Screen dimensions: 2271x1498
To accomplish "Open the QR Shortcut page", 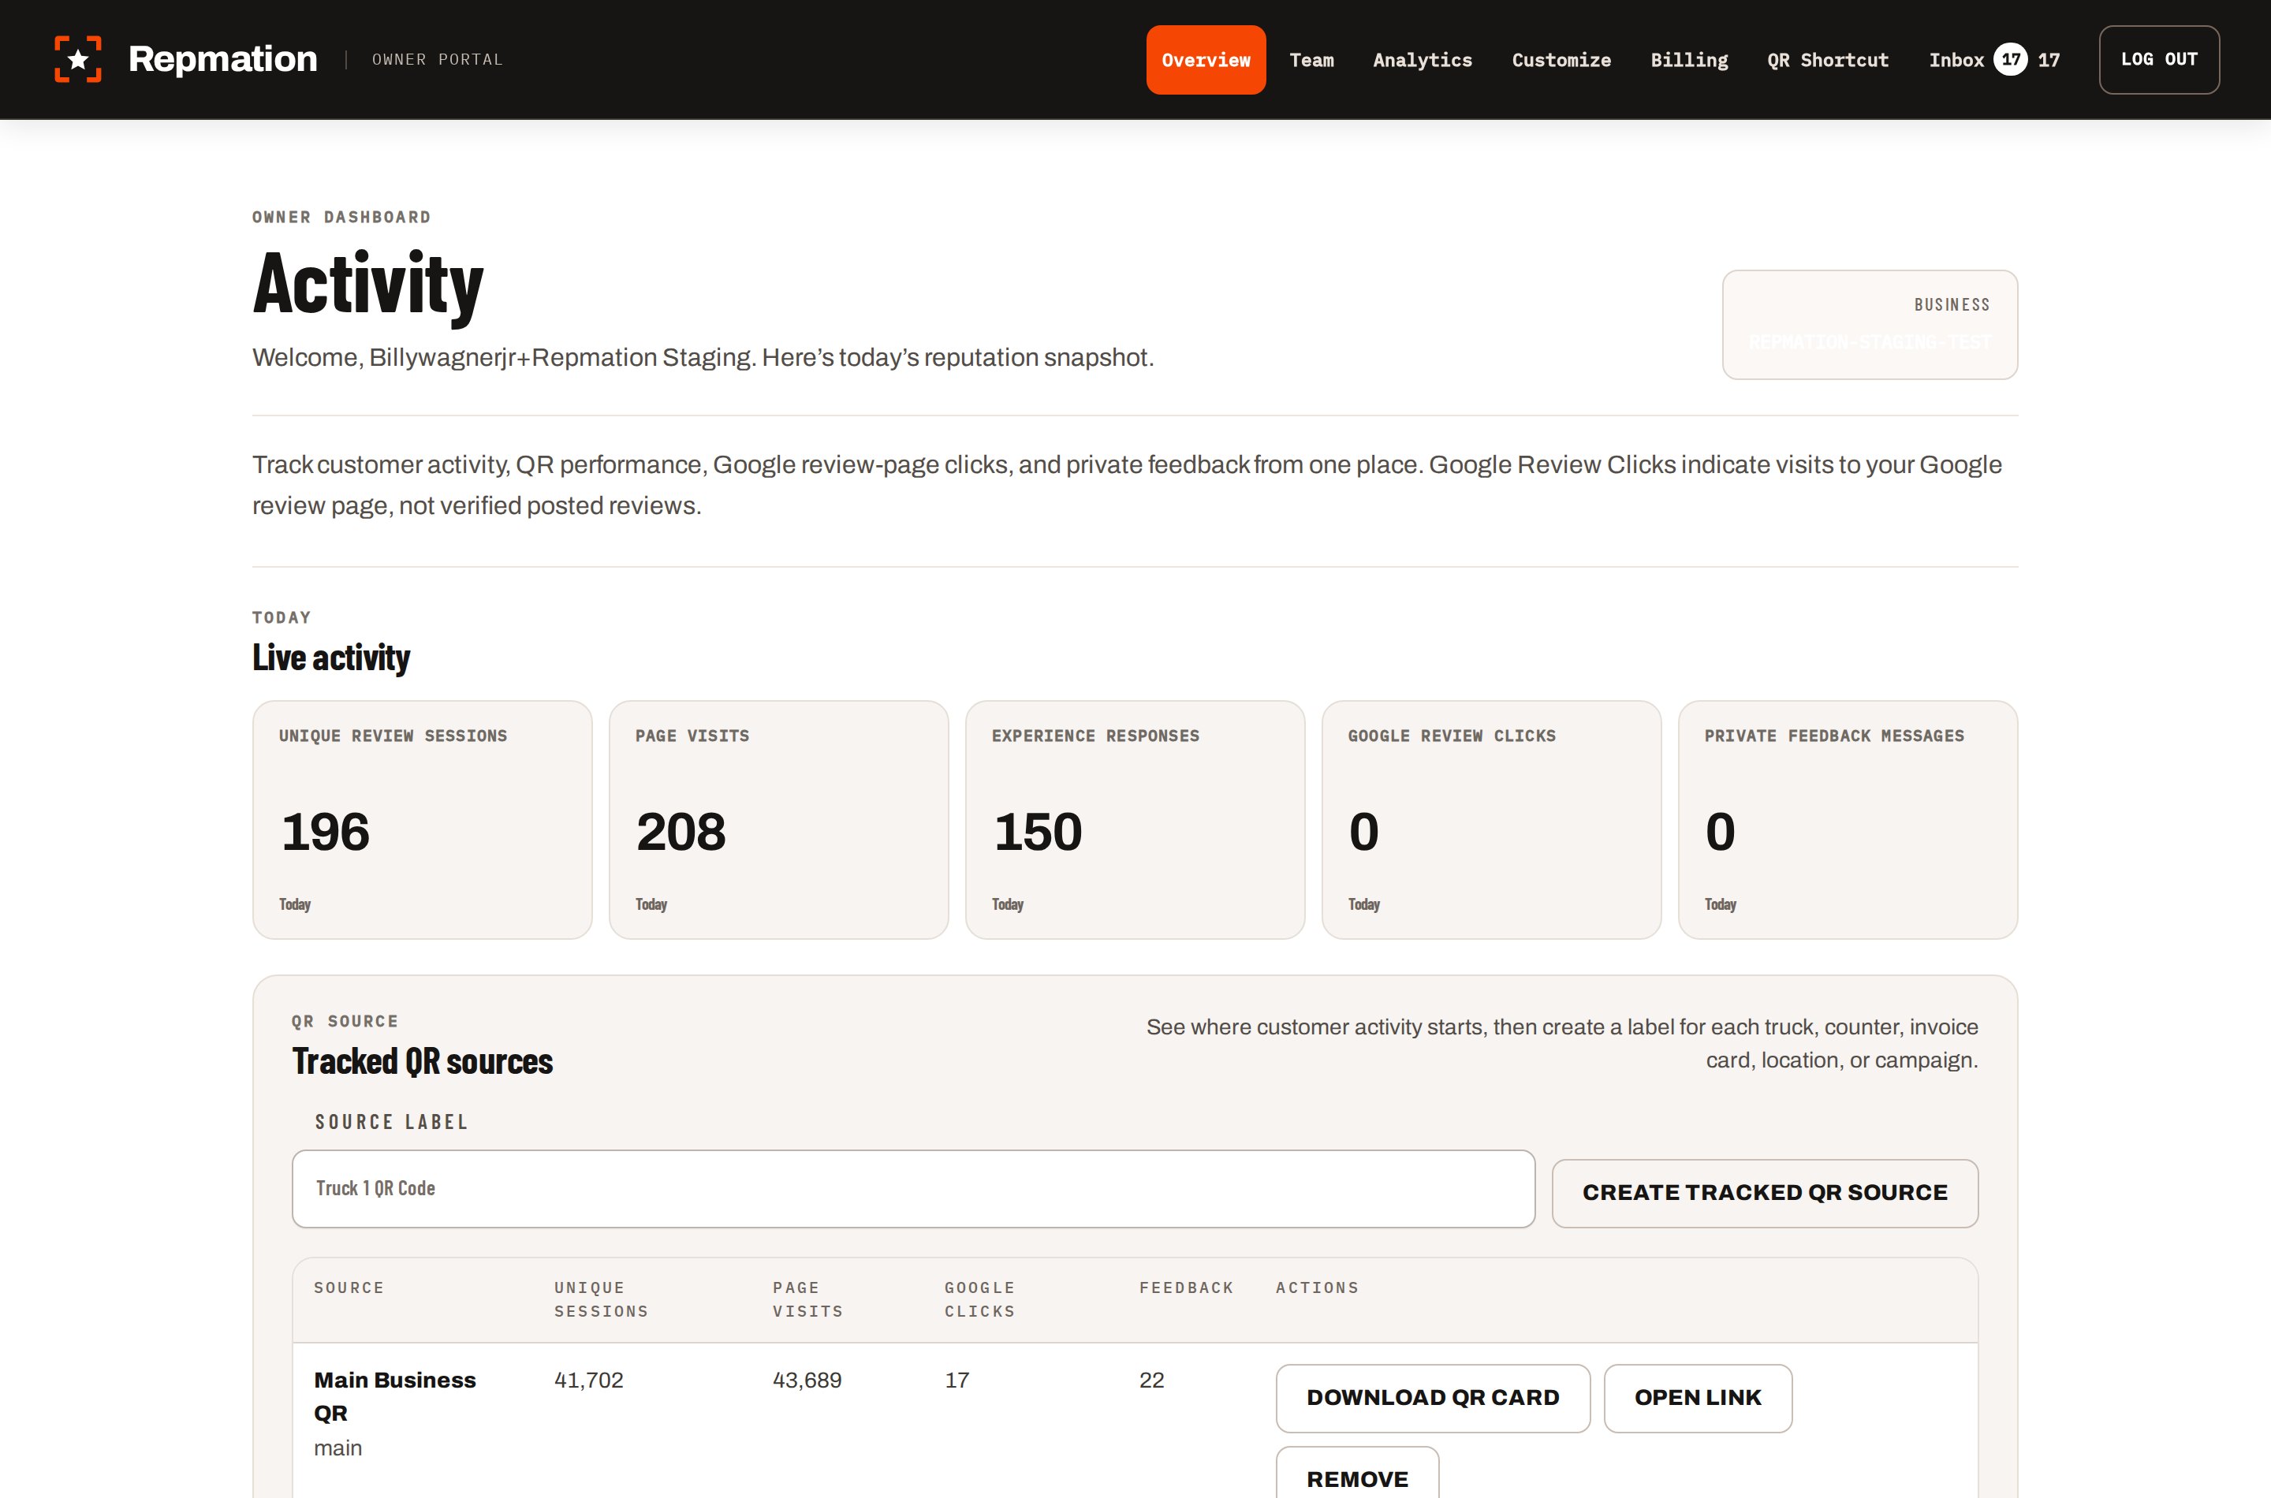I will click(1828, 59).
